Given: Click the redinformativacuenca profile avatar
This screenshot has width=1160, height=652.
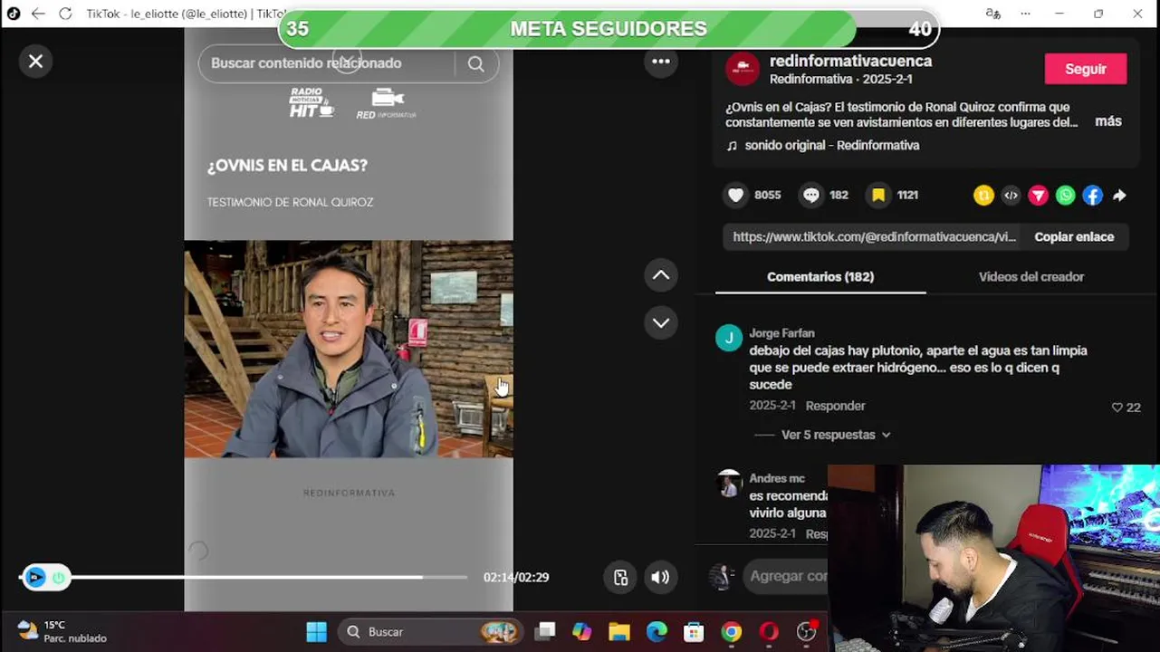Looking at the screenshot, I should 743,69.
